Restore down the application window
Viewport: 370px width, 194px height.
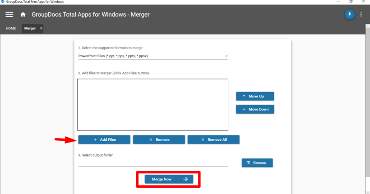351,2
